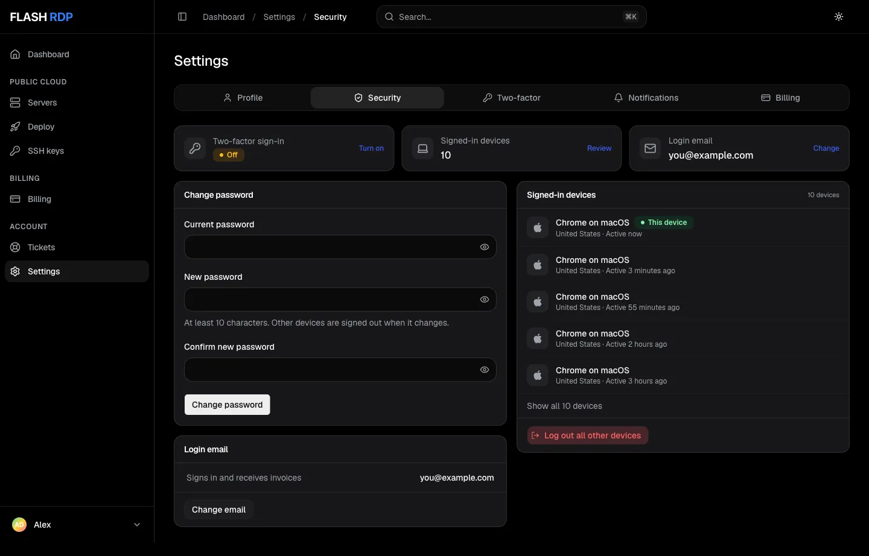Click the Dashboard breadcrumb link
This screenshot has width=869, height=556.
pos(224,17)
